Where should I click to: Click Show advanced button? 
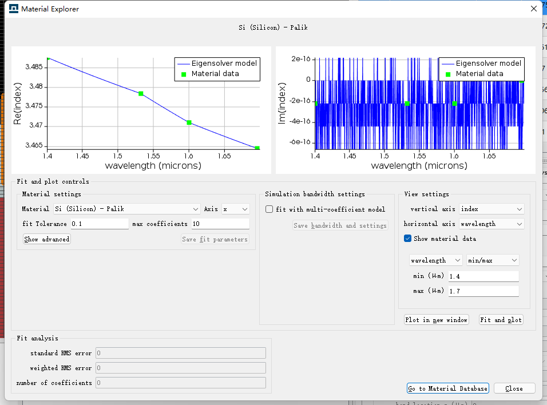point(47,239)
